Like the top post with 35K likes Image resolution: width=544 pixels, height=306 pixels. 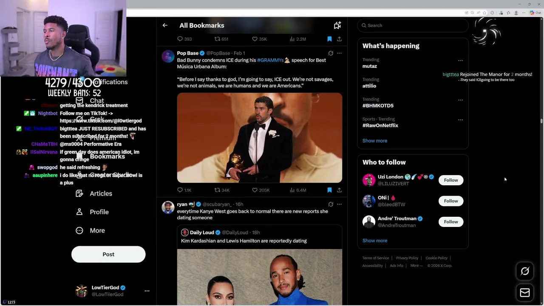click(x=259, y=39)
